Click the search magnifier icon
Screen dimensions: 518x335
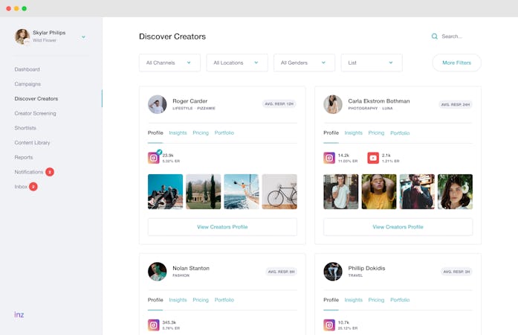[x=435, y=36]
